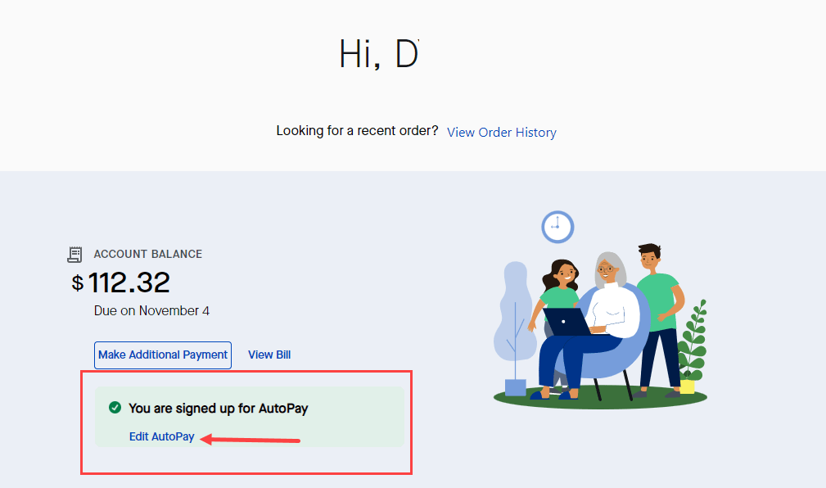Open Edit AutoPay settings link
The height and width of the screenshot is (488, 826).
coord(162,437)
